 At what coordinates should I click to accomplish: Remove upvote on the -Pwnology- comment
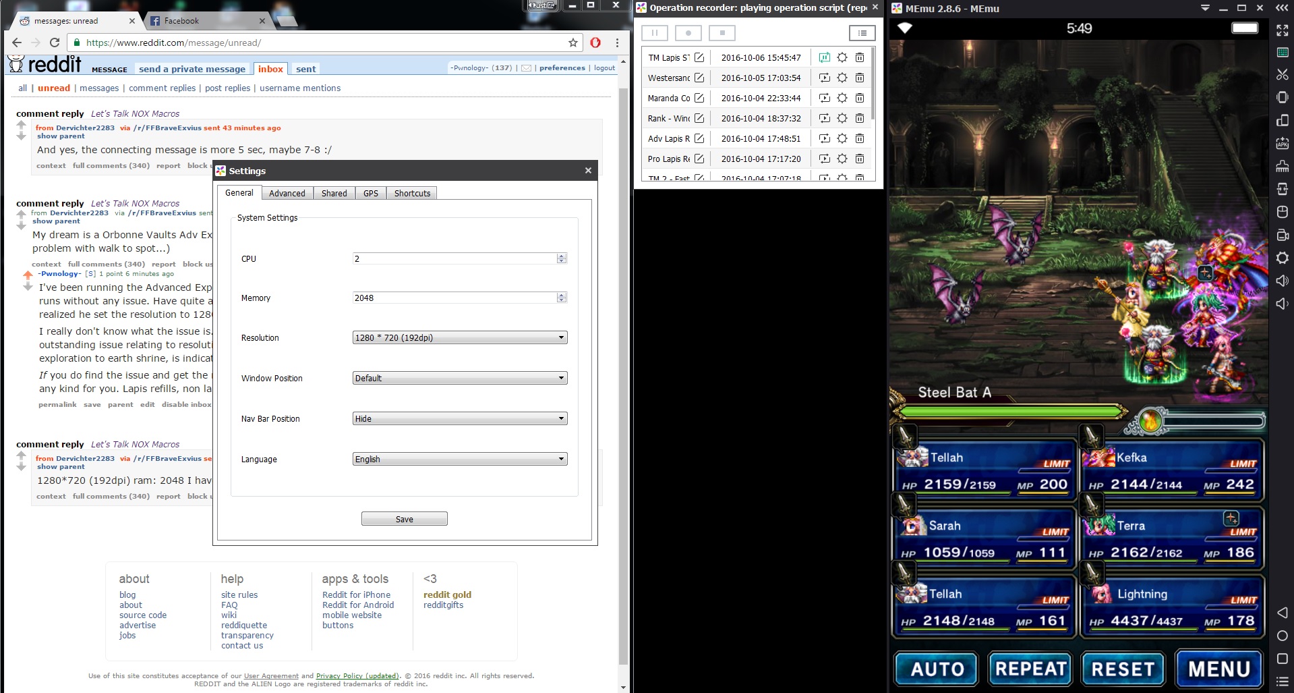pyautogui.click(x=28, y=275)
